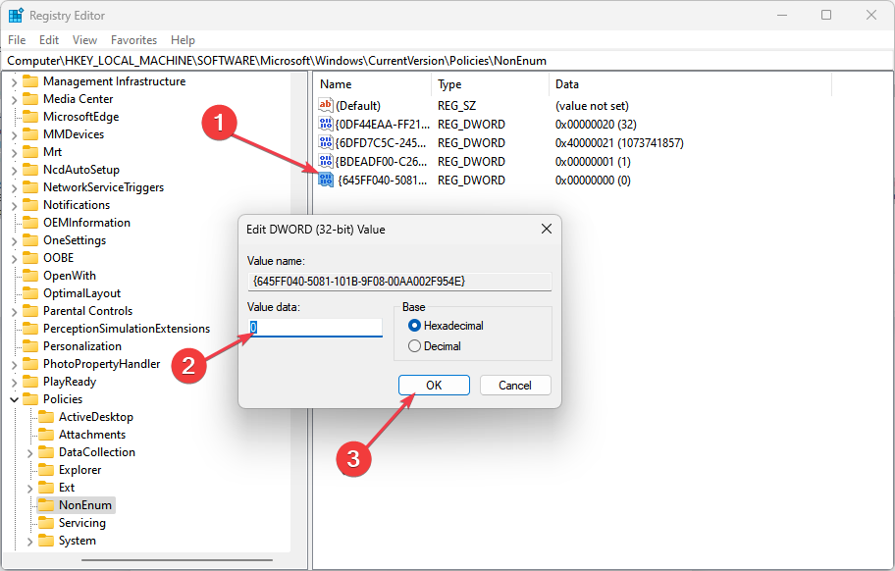Screen dimensions: 895x571
Task: Select the Decimal base option
Action: [x=435, y=346]
